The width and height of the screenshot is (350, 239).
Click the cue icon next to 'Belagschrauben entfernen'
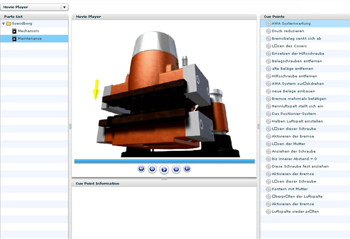point(268,61)
